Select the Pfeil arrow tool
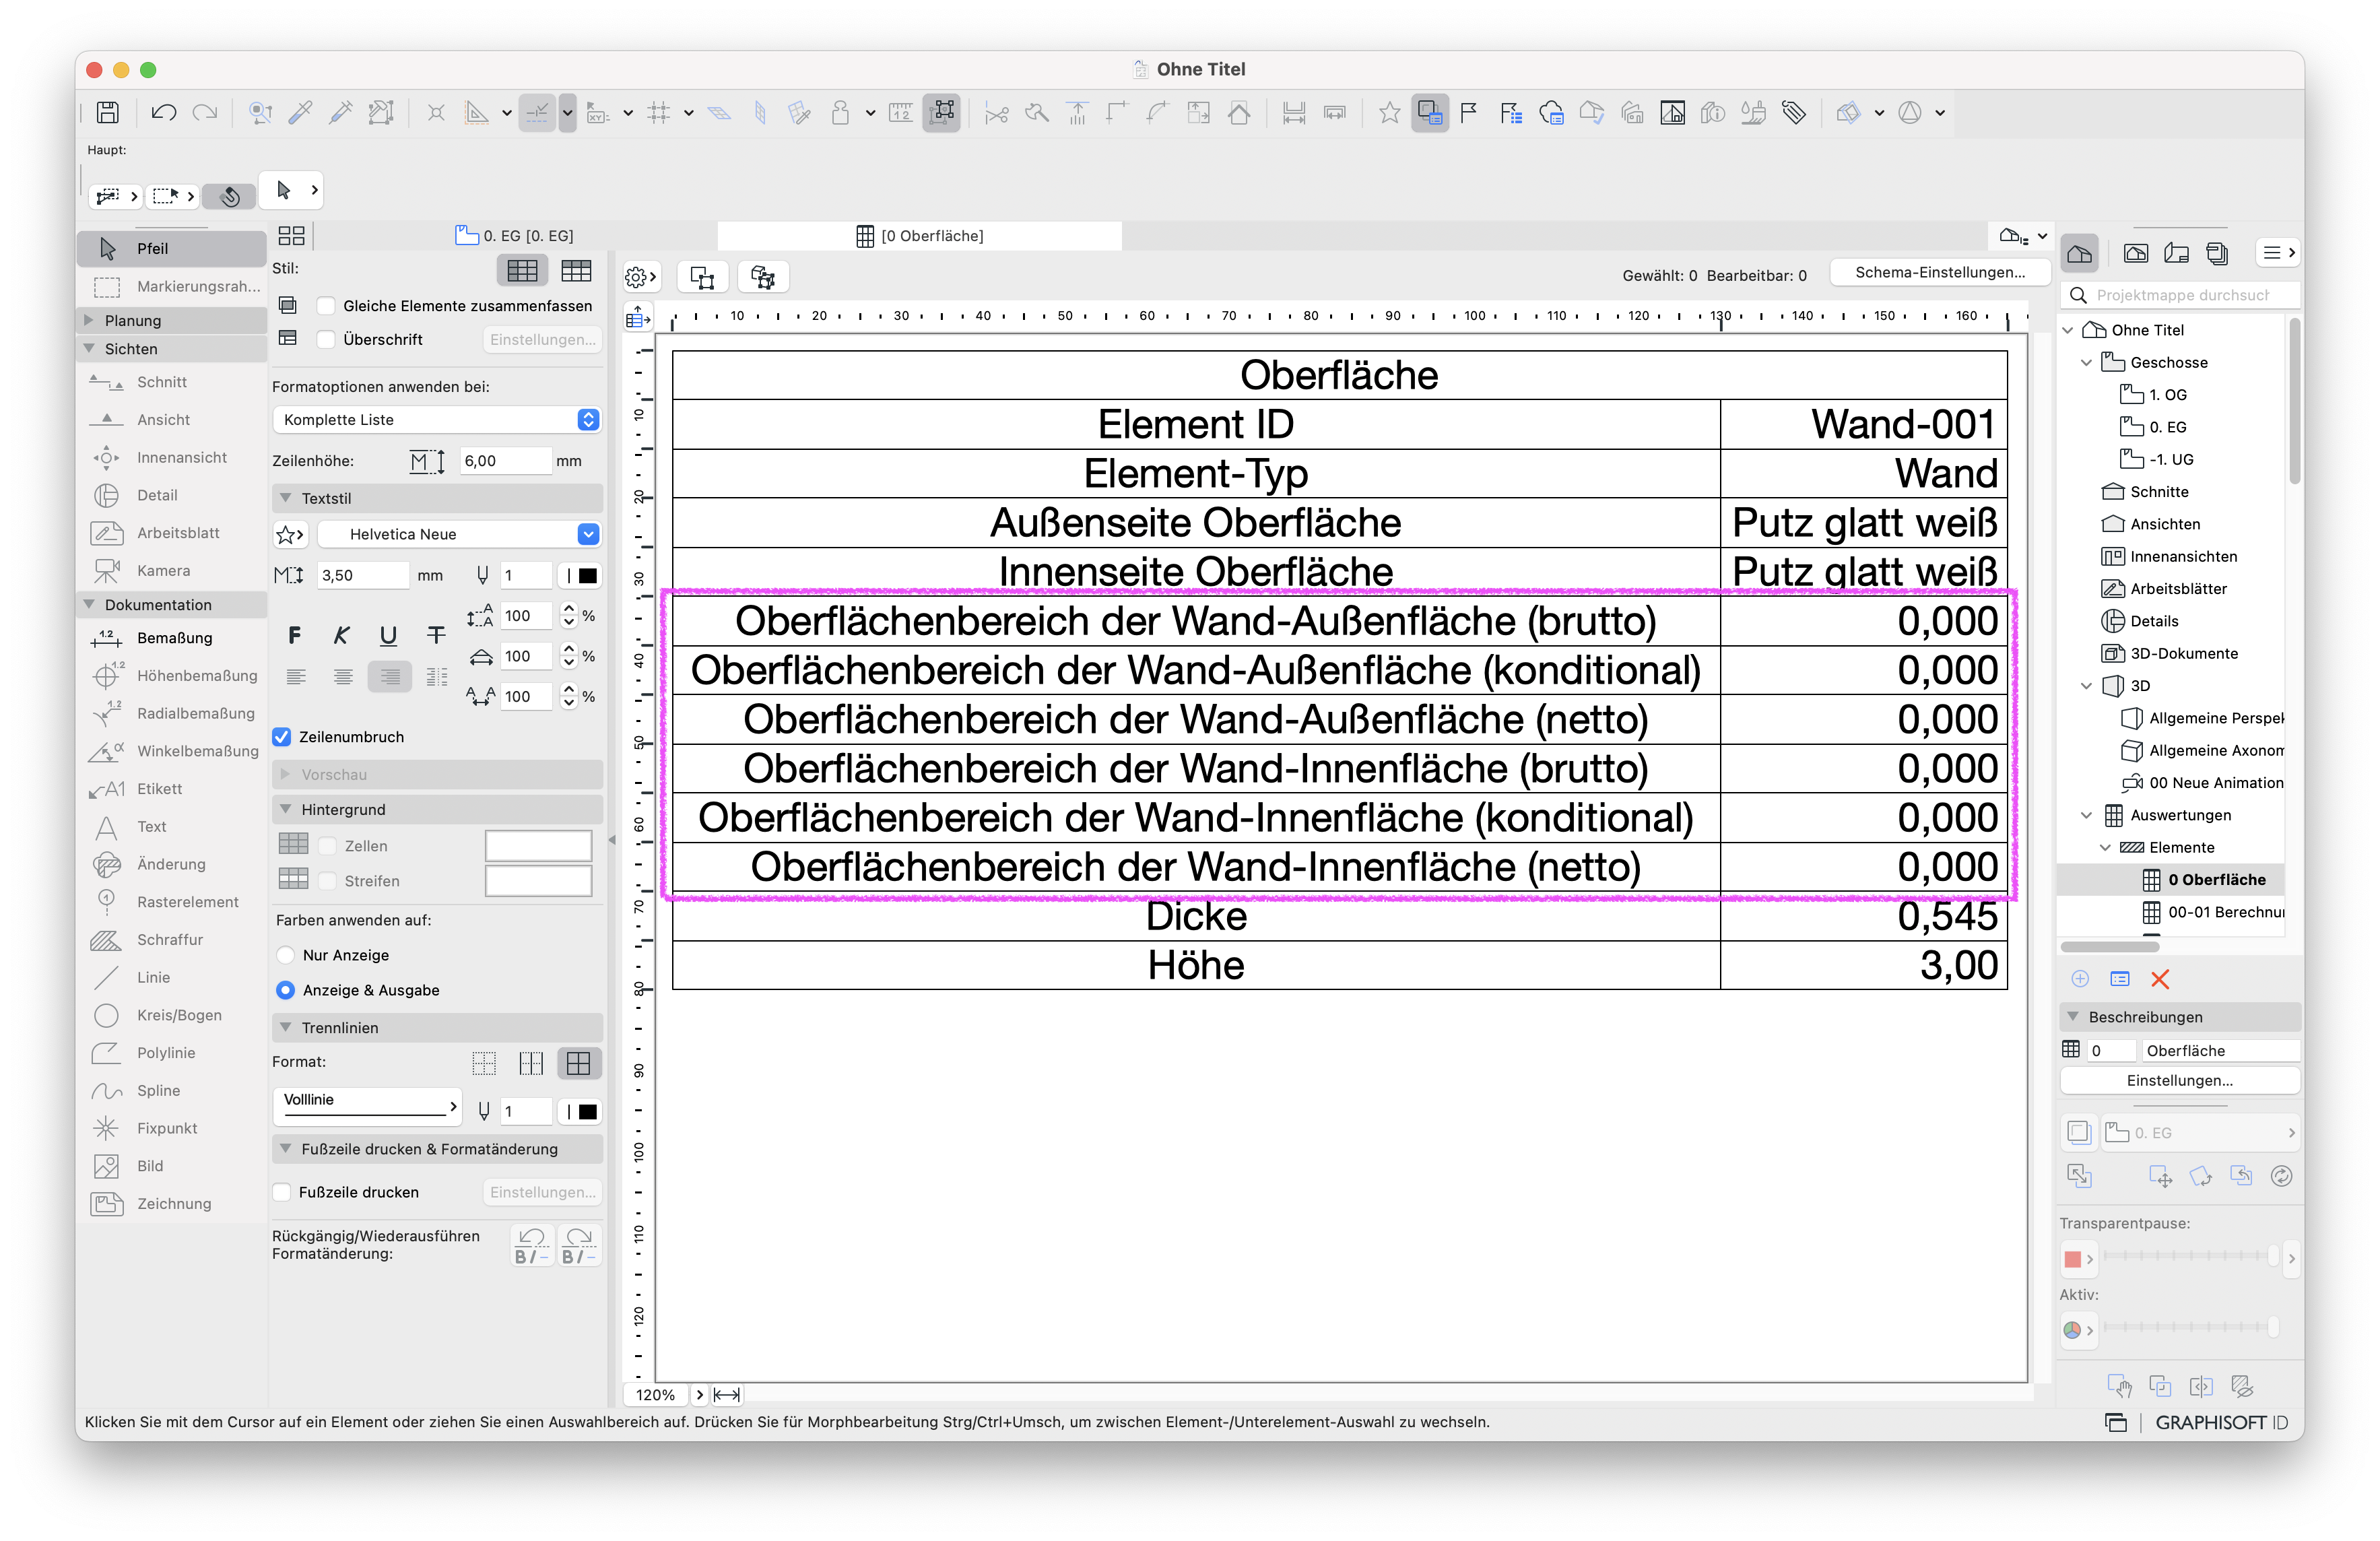This screenshot has width=2380, height=1541. coord(171,248)
